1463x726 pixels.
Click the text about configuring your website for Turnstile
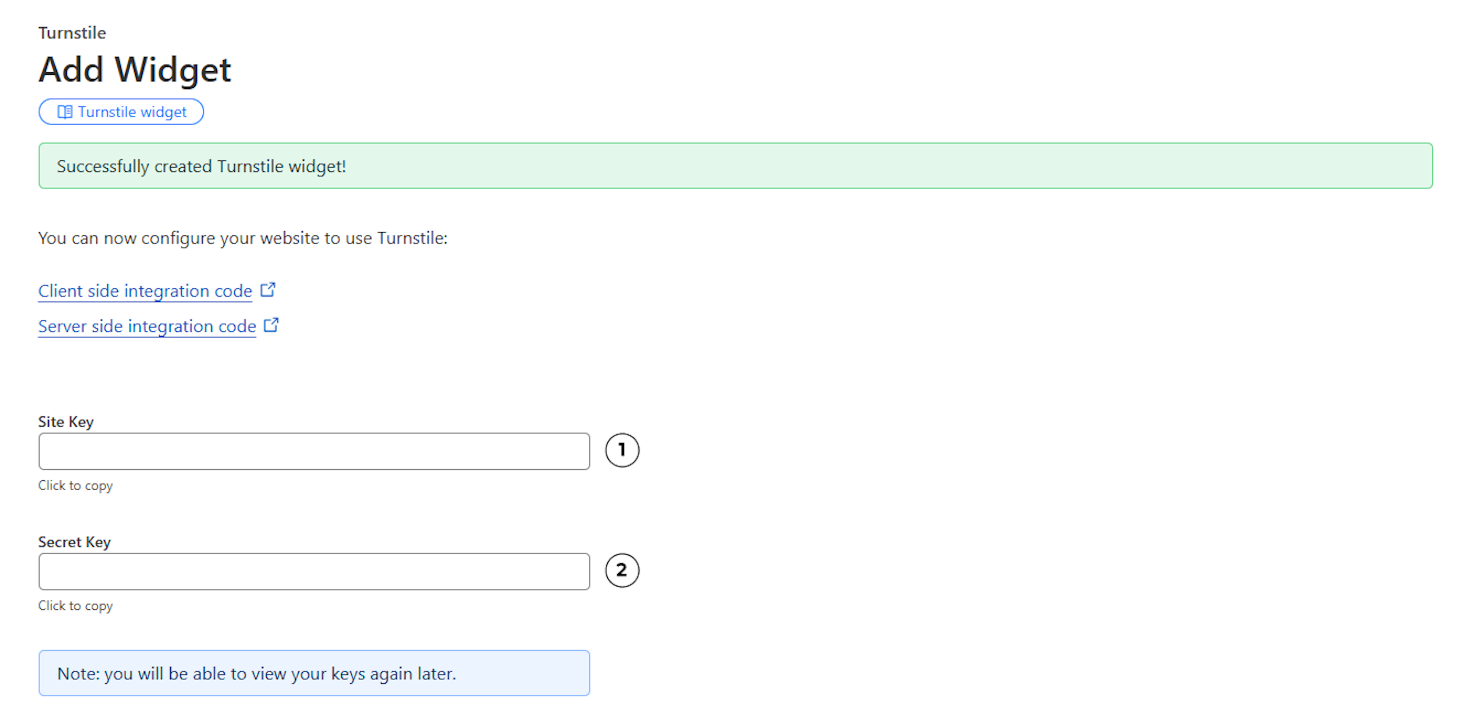point(243,238)
